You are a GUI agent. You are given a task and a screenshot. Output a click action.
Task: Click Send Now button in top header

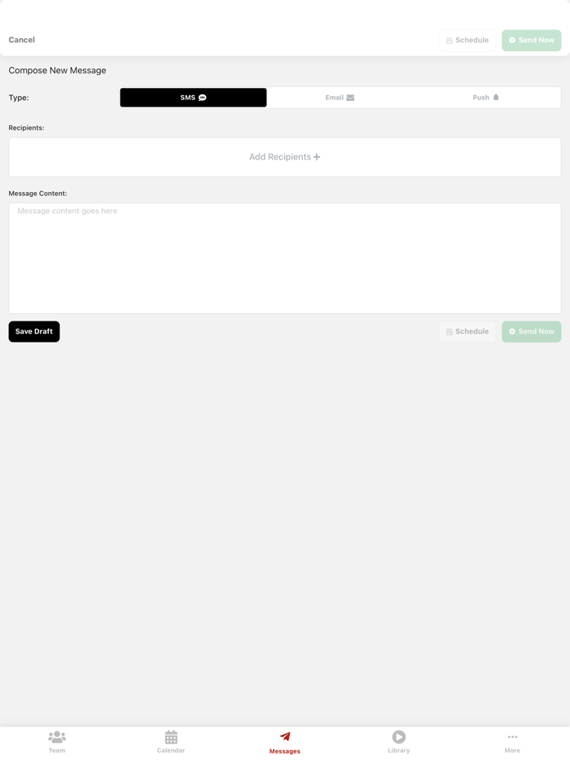[531, 40]
